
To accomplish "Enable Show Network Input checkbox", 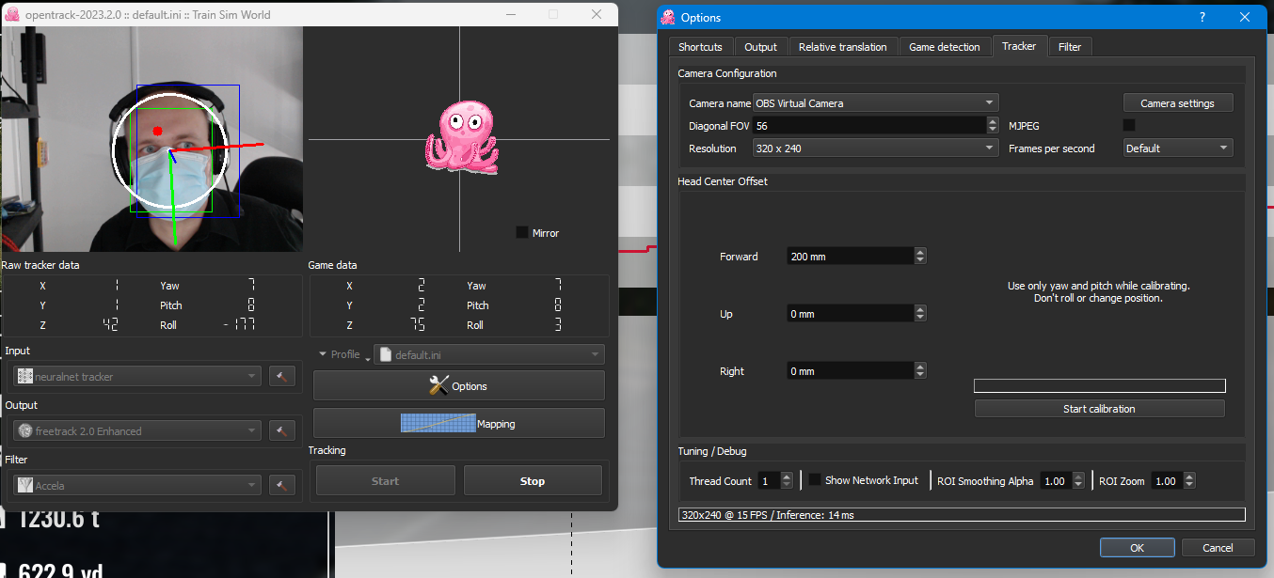I will point(815,480).
